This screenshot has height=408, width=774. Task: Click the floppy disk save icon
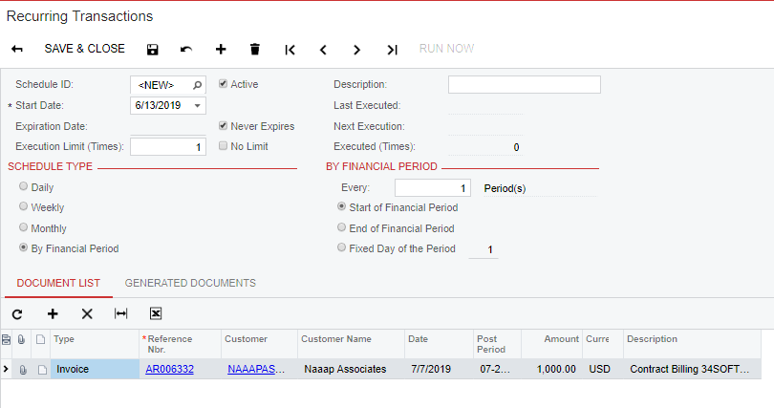coord(153,50)
